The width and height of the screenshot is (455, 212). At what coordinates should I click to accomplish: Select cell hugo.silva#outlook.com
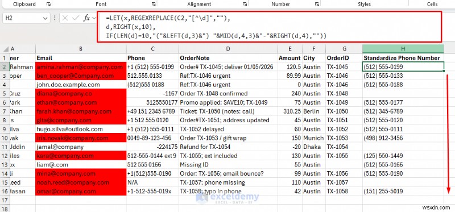point(81,129)
